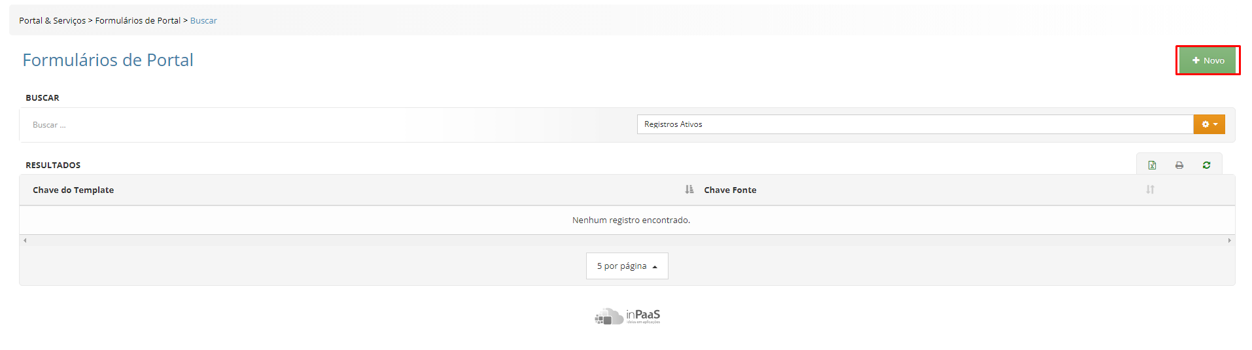This screenshot has height=350, width=1252.
Task: Open the orange gear search options
Action: [1209, 124]
